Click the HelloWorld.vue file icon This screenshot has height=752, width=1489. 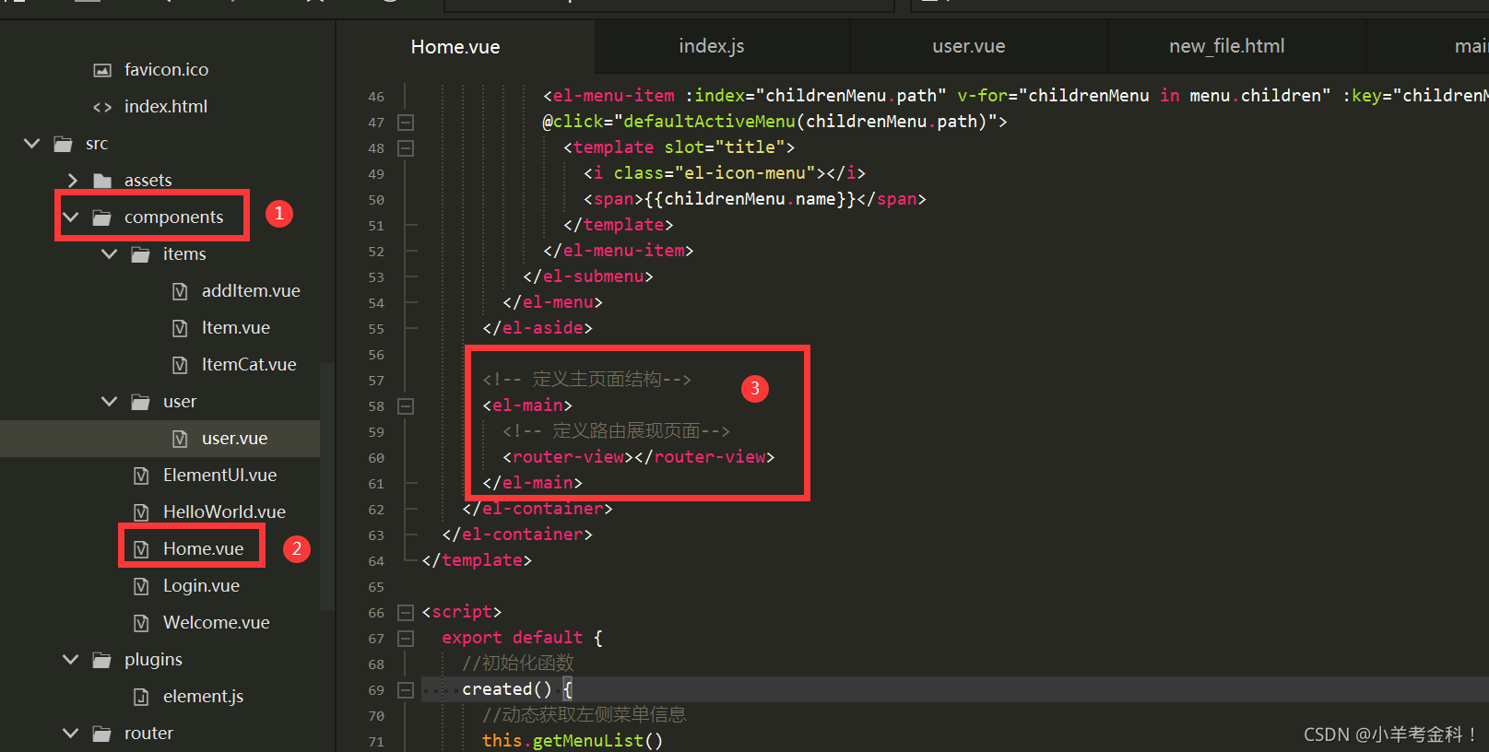(x=141, y=512)
